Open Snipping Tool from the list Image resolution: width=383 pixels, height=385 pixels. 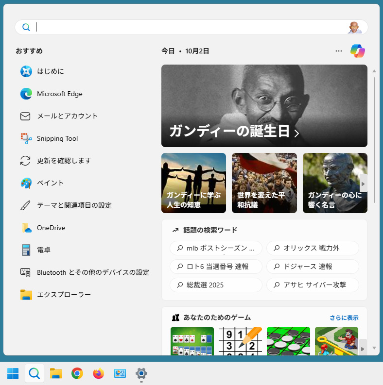coord(26,138)
